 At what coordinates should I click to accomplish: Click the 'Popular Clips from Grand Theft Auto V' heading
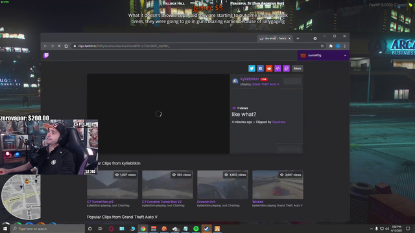point(122,217)
